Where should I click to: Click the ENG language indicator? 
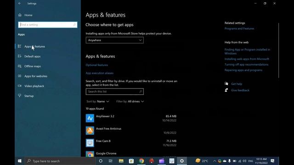250,161
